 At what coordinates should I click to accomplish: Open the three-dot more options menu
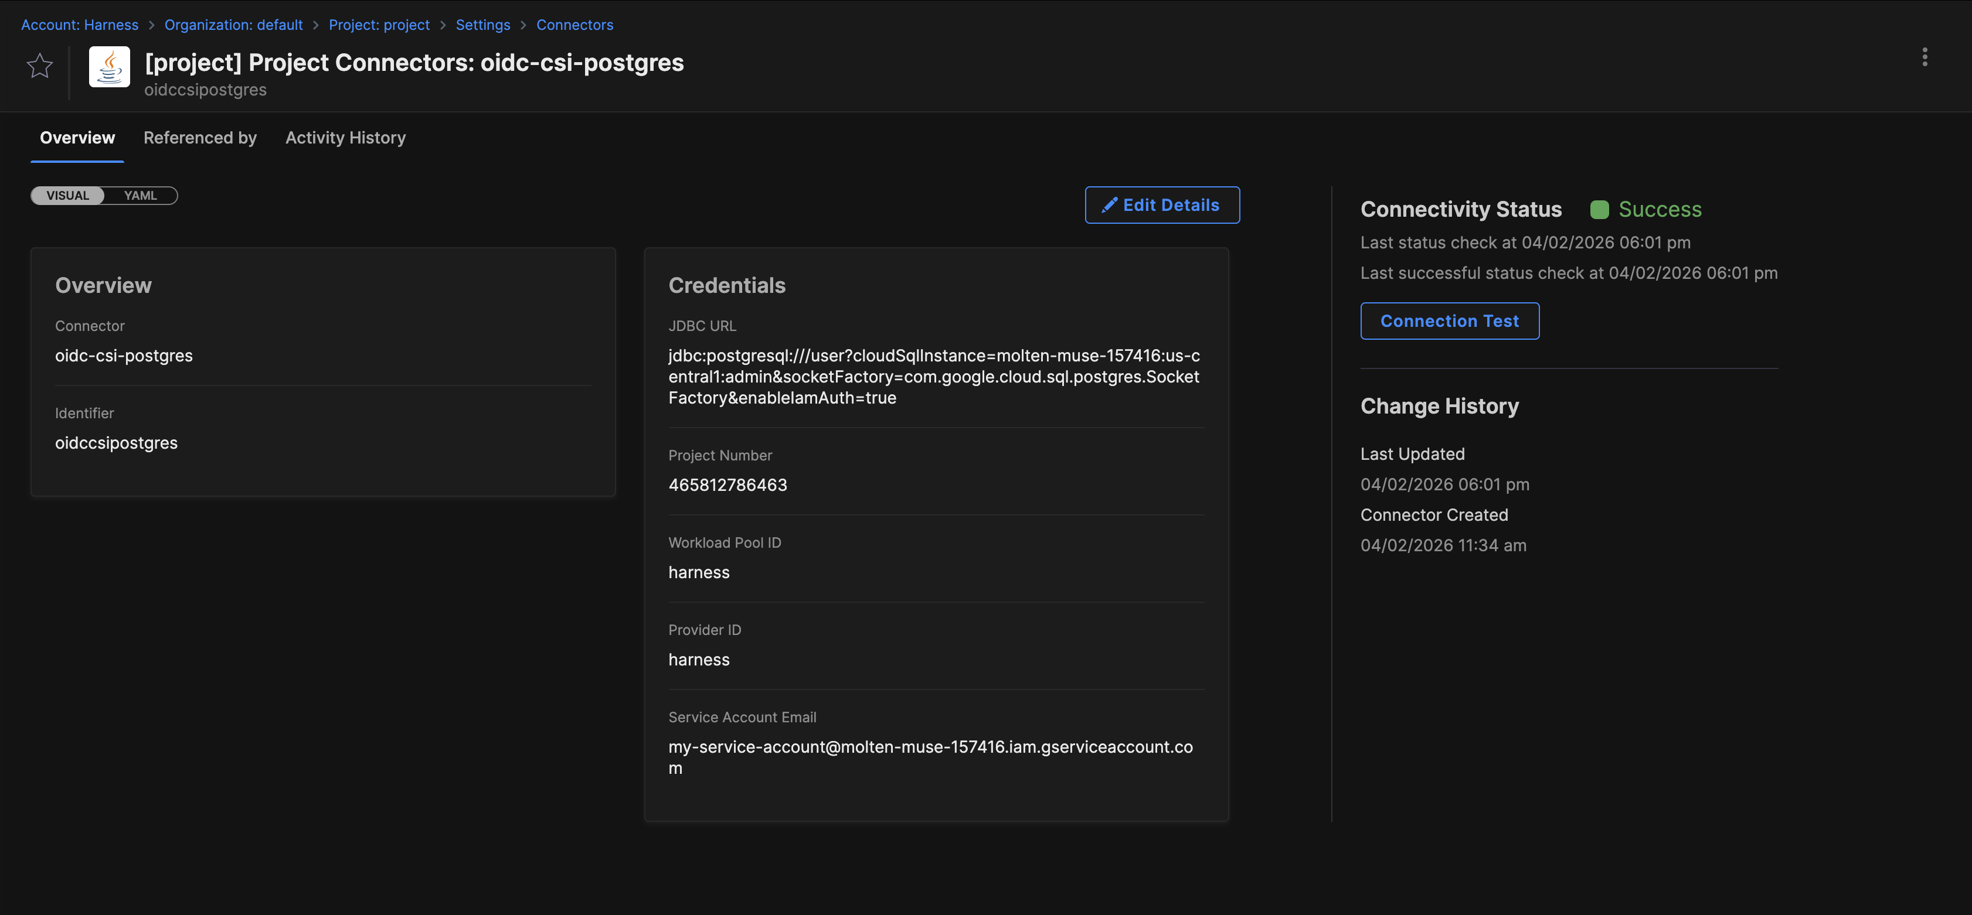click(x=1925, y=57)
